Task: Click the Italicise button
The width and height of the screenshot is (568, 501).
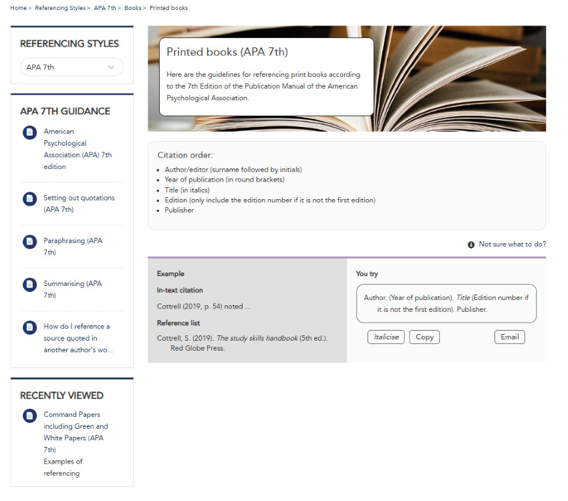Action: [386, 337]
